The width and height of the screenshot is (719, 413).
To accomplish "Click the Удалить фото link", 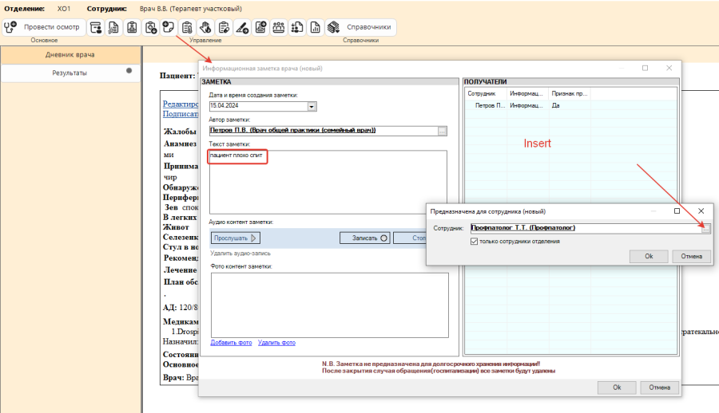I will coord(276,343).
